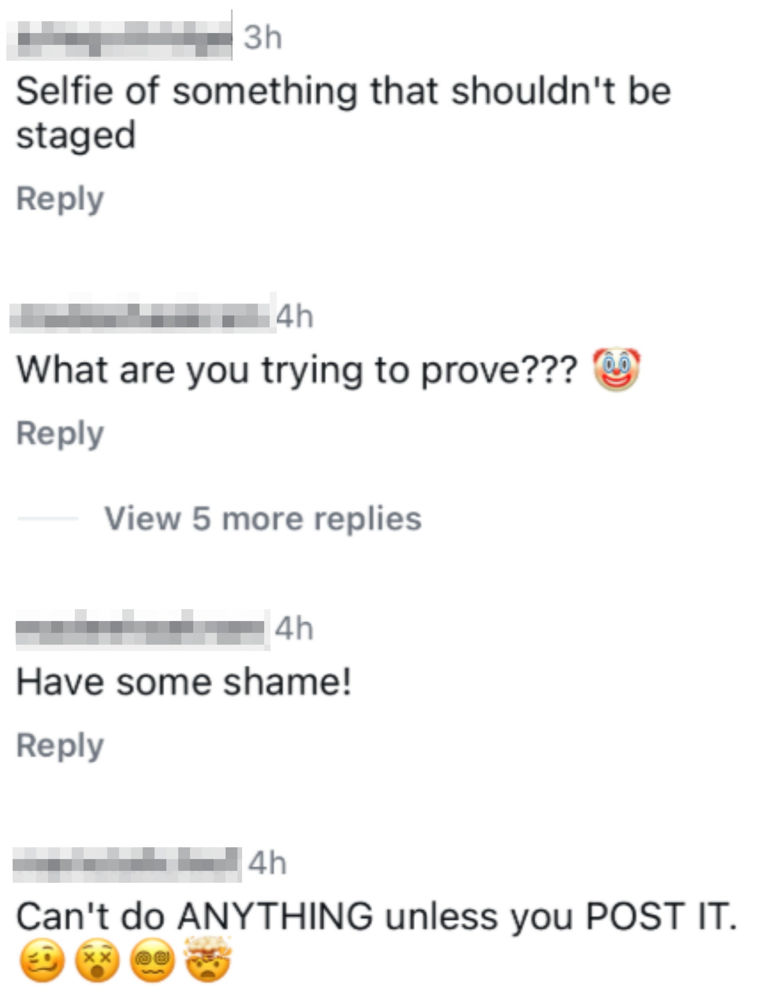Click the 4h timestamp above "What are you trying"
The image size is (776, 1005).
point(295,317)
